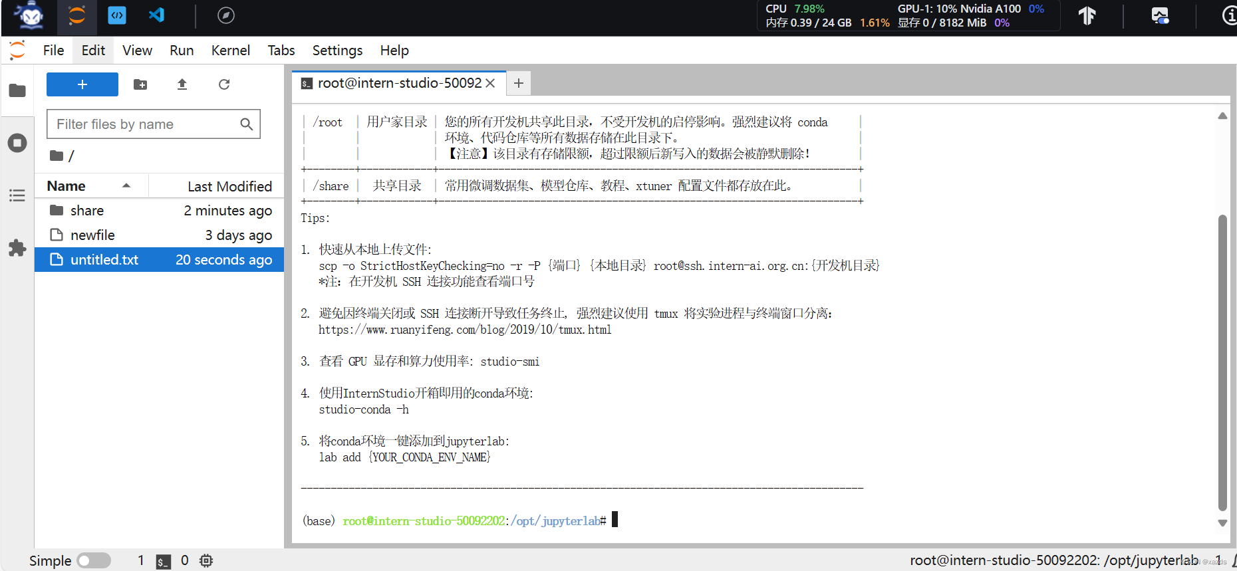Viewport: 1237px width, 571px height.
Task: Open the terminal code icon in top bar
Action: click(117, 15)
